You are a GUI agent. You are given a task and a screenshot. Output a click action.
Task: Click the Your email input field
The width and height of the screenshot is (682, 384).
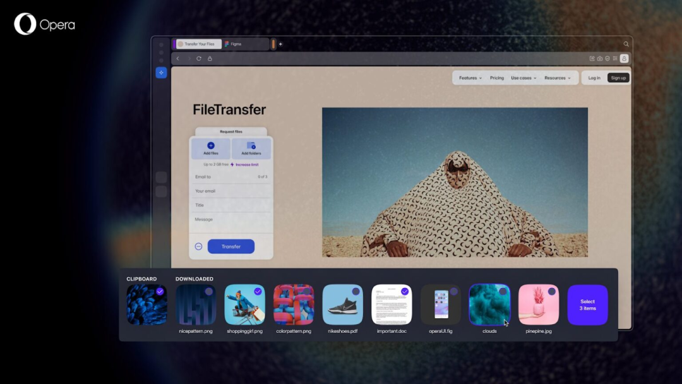click(x=231, y=191)
